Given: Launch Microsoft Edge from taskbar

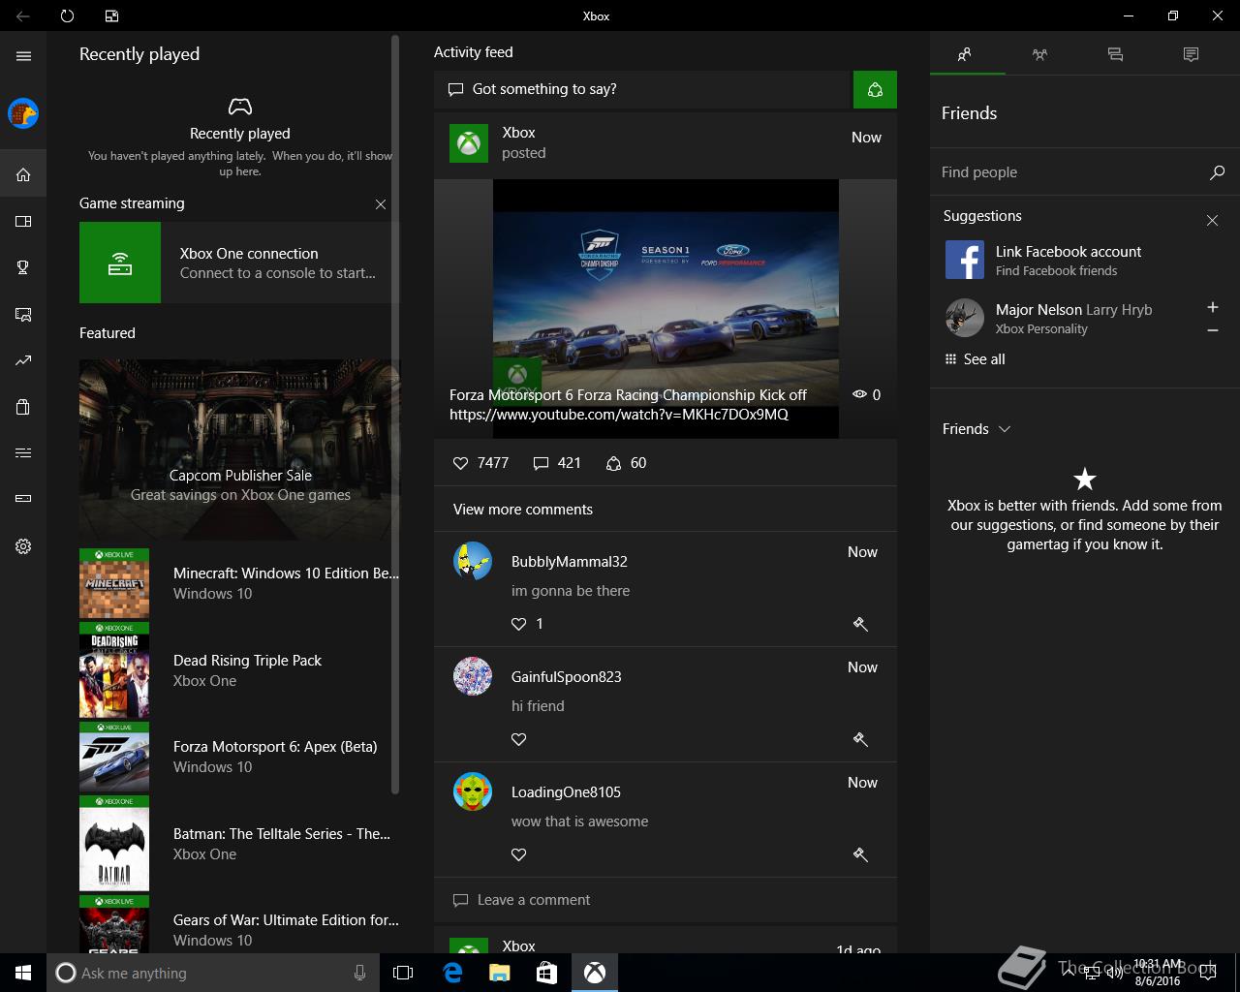Looking at the screenshot, I should pos(452,973).
